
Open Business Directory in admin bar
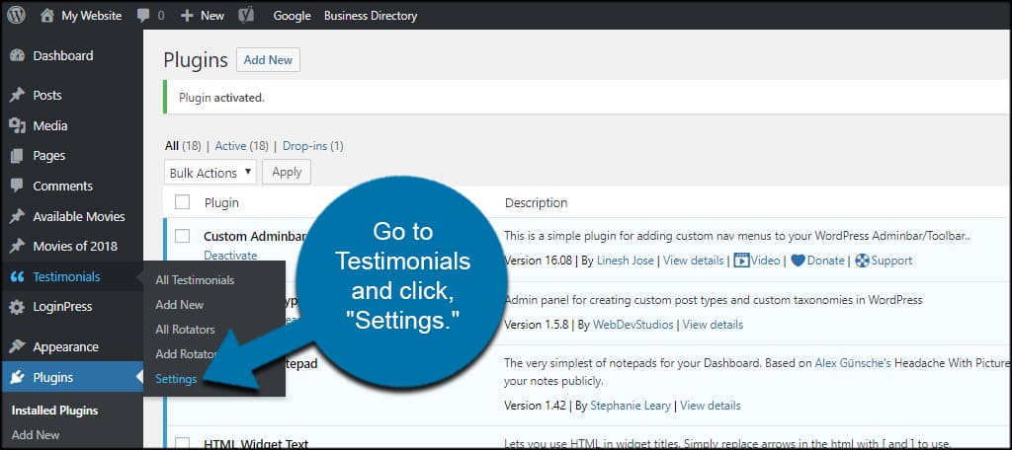(x=371, y=16)
